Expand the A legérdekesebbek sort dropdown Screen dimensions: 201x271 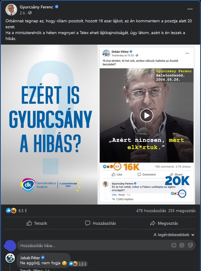(174, 235)
